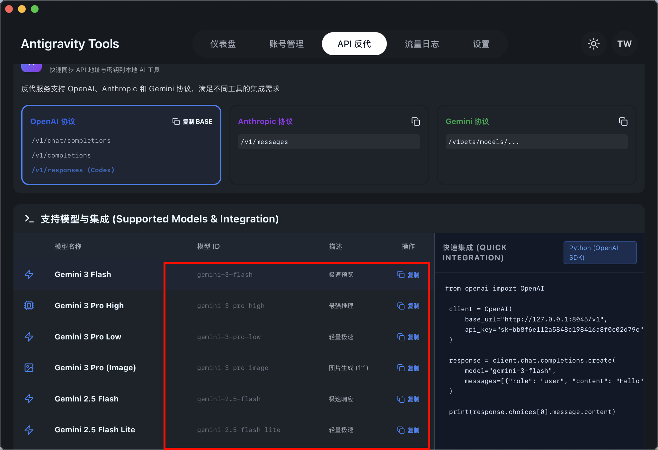Viewport: 658px width, 450px height.
Task: Copy the Gemini protocol endpoint icon
Action: pyautogui.click(x=623, y=122)
